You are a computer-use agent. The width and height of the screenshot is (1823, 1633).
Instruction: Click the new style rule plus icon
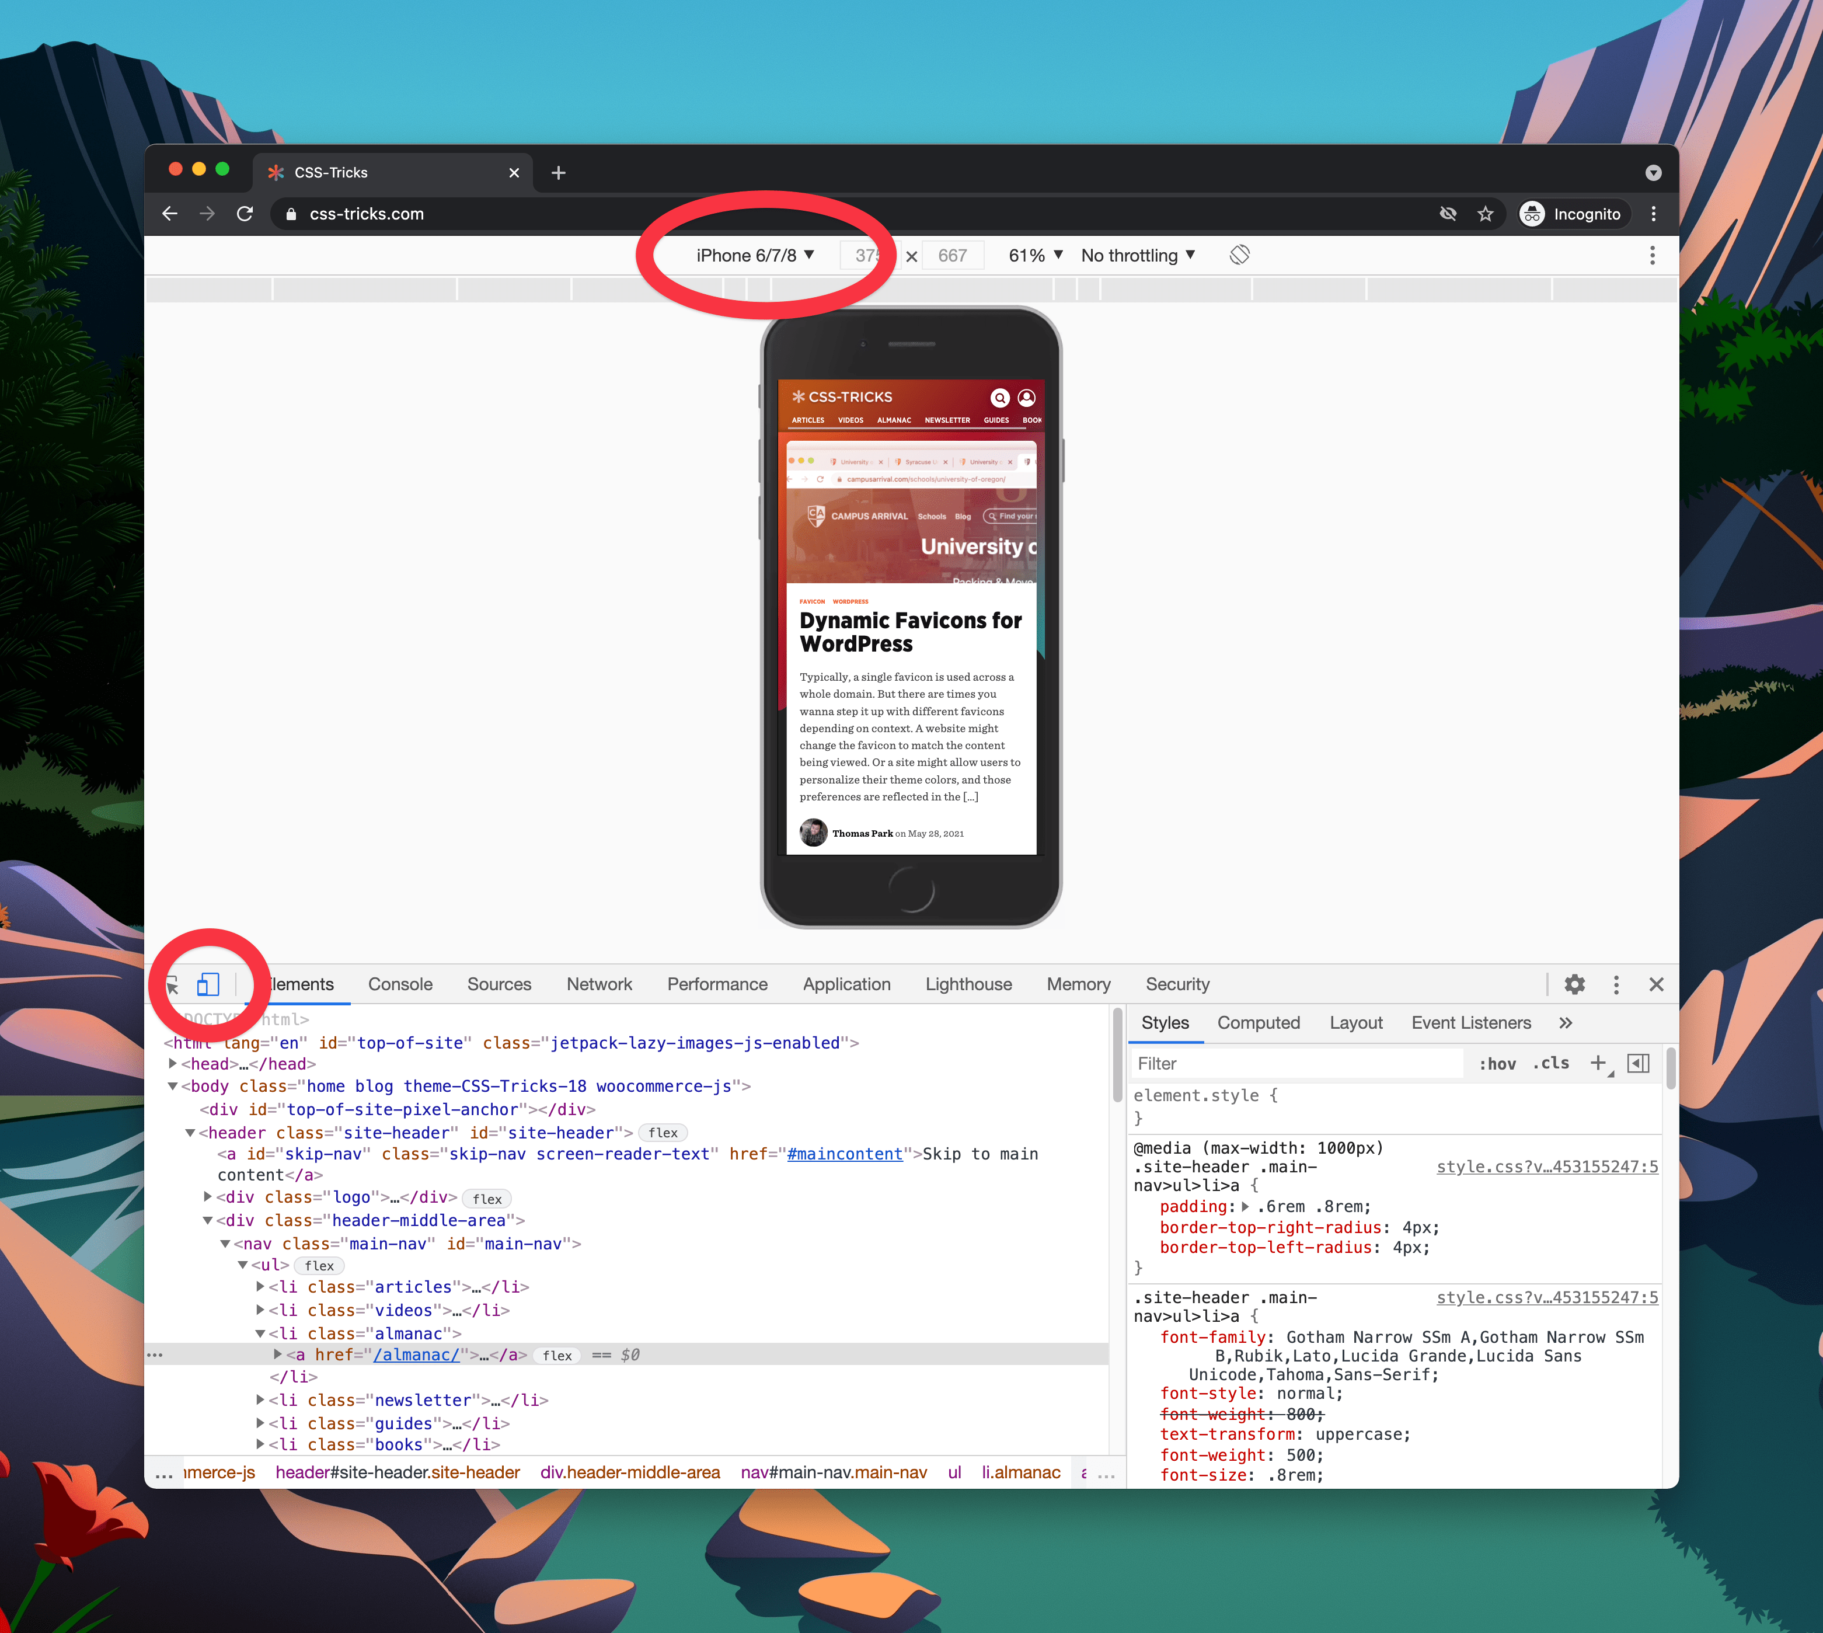pyautogui.click(x=1598, y=1063)
